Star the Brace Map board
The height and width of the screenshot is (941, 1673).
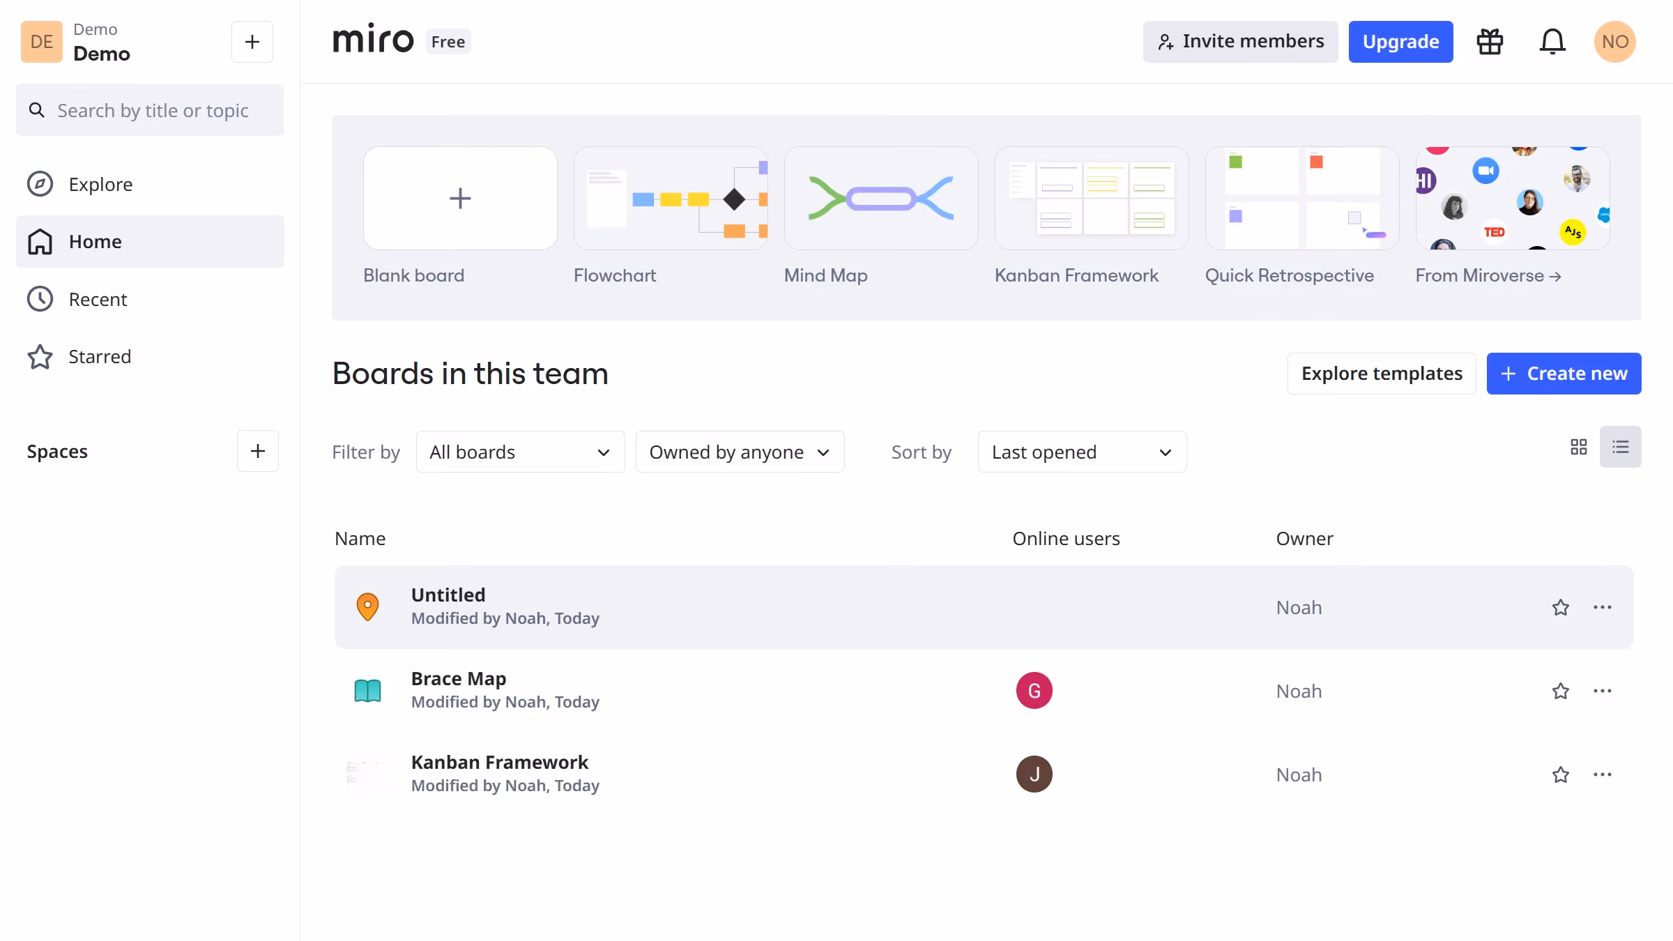click(x=1561, y=691)
